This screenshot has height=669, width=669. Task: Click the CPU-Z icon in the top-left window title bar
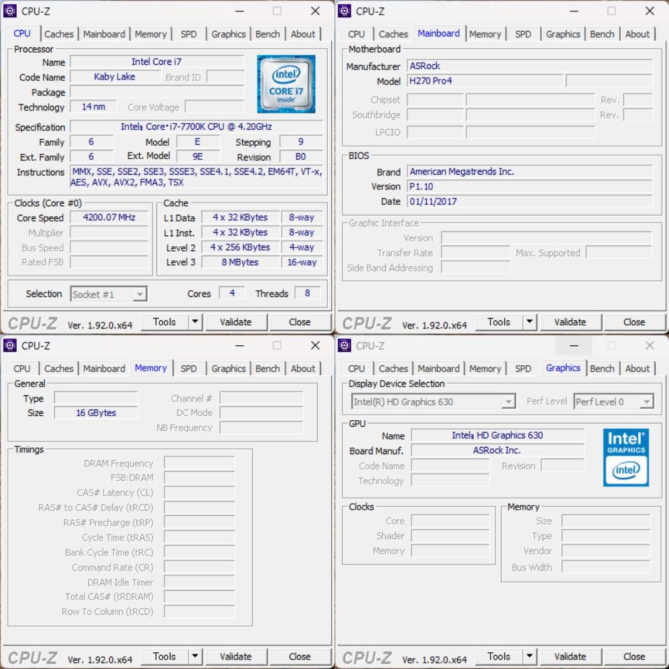tap(10, 11)
